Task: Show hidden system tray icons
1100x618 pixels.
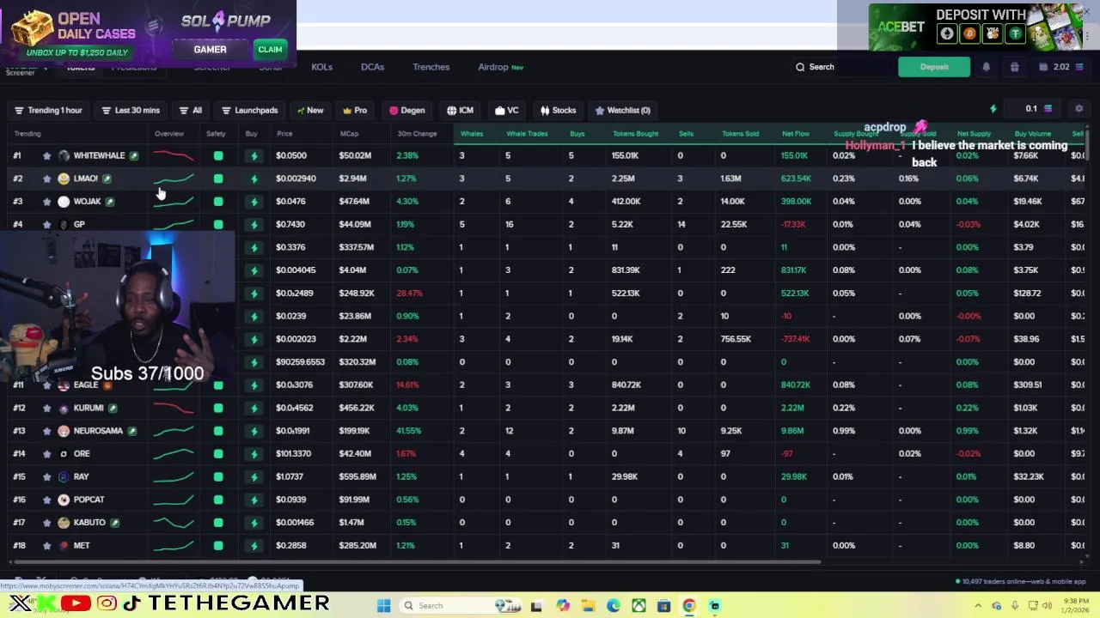Action: (x=978, y=606)
